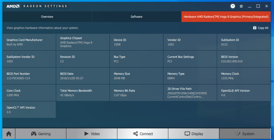274x140 pixels.
Task: Click the Device ID value 15D8
Action: coord(117,44)
